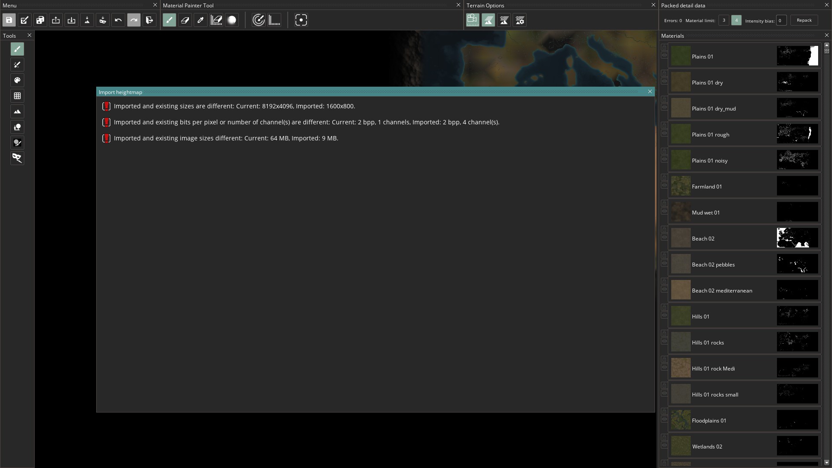Click the Beach 02 mask thumbnail
Screen dimensions: 832x468
[797, 238]
